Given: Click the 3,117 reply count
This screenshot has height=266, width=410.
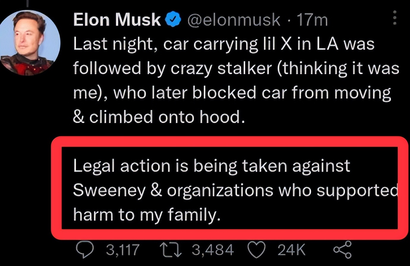Looking at the screenshot, I should tap(122, 250).
